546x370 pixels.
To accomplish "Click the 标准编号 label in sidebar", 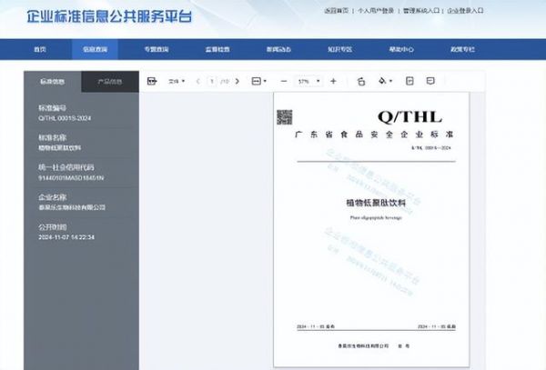I will pos(52,108).
